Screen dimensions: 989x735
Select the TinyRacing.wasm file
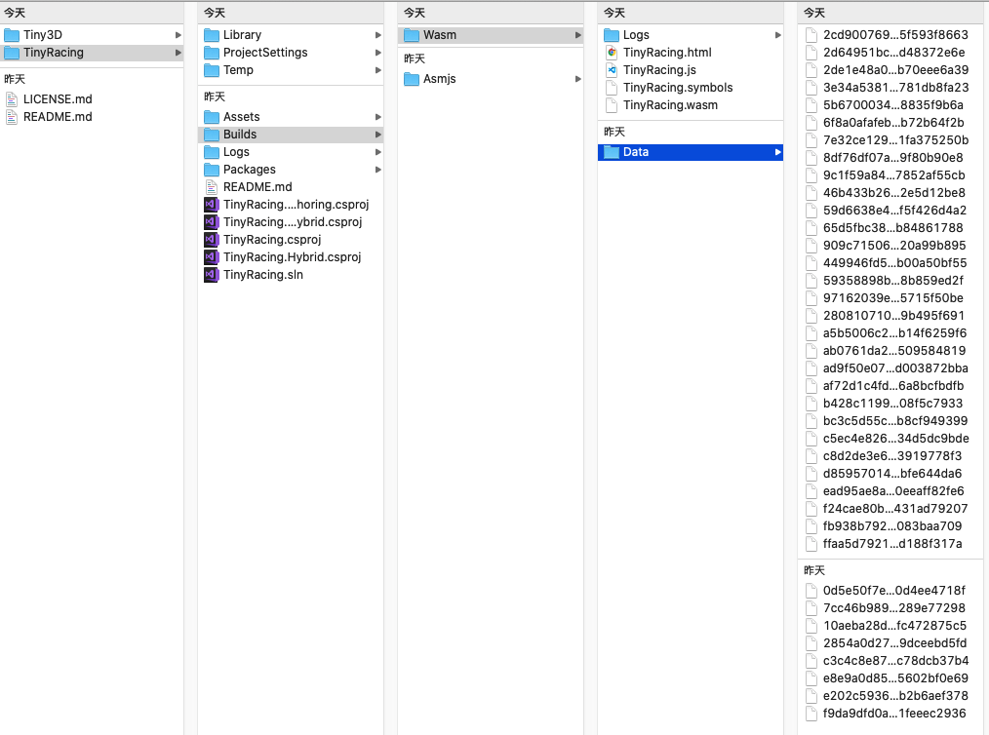point(613,104)
